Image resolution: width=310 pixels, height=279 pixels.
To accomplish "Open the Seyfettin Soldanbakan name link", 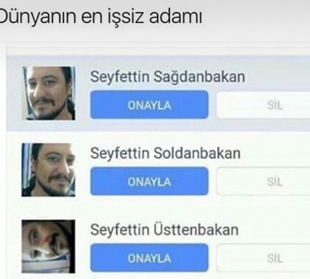I will coord(165,153).
